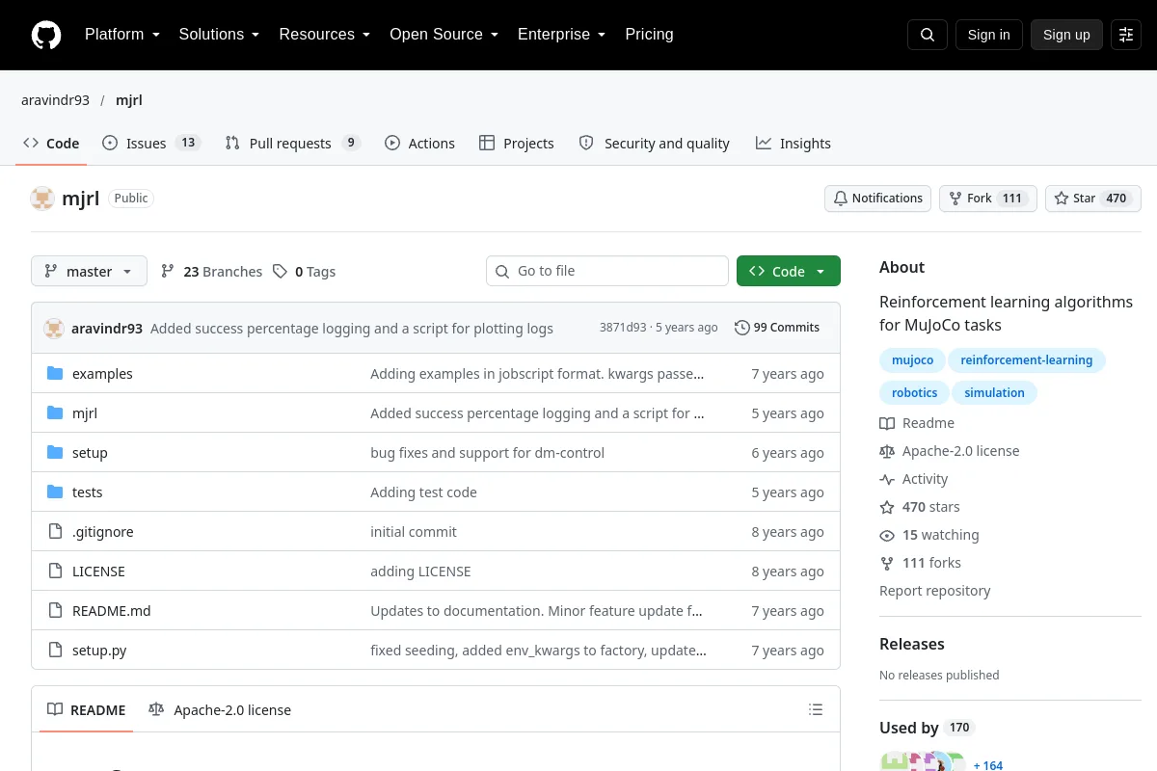The width and height of the screenshot is (1157, 771).
Task: Click the Security shield icon
Action: (x=586, y=143)
